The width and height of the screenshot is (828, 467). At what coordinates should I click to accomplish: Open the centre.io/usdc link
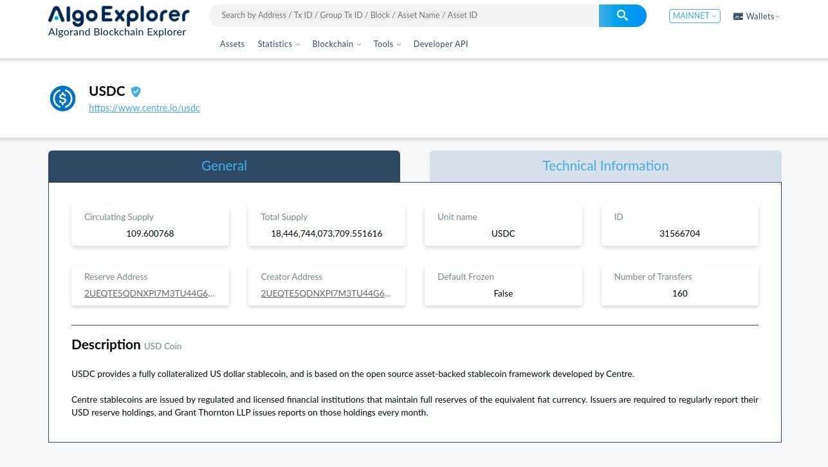pos(144,108)
